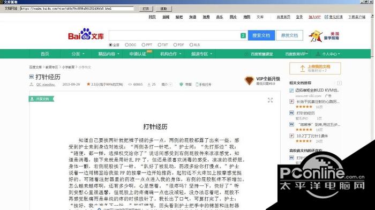
Task: Click the upload arrow icon
Action: click(x=303, y=69)
